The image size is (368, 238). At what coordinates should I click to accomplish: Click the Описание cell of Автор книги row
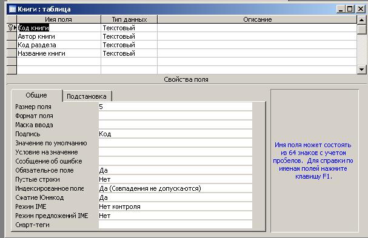coord(257,36)
